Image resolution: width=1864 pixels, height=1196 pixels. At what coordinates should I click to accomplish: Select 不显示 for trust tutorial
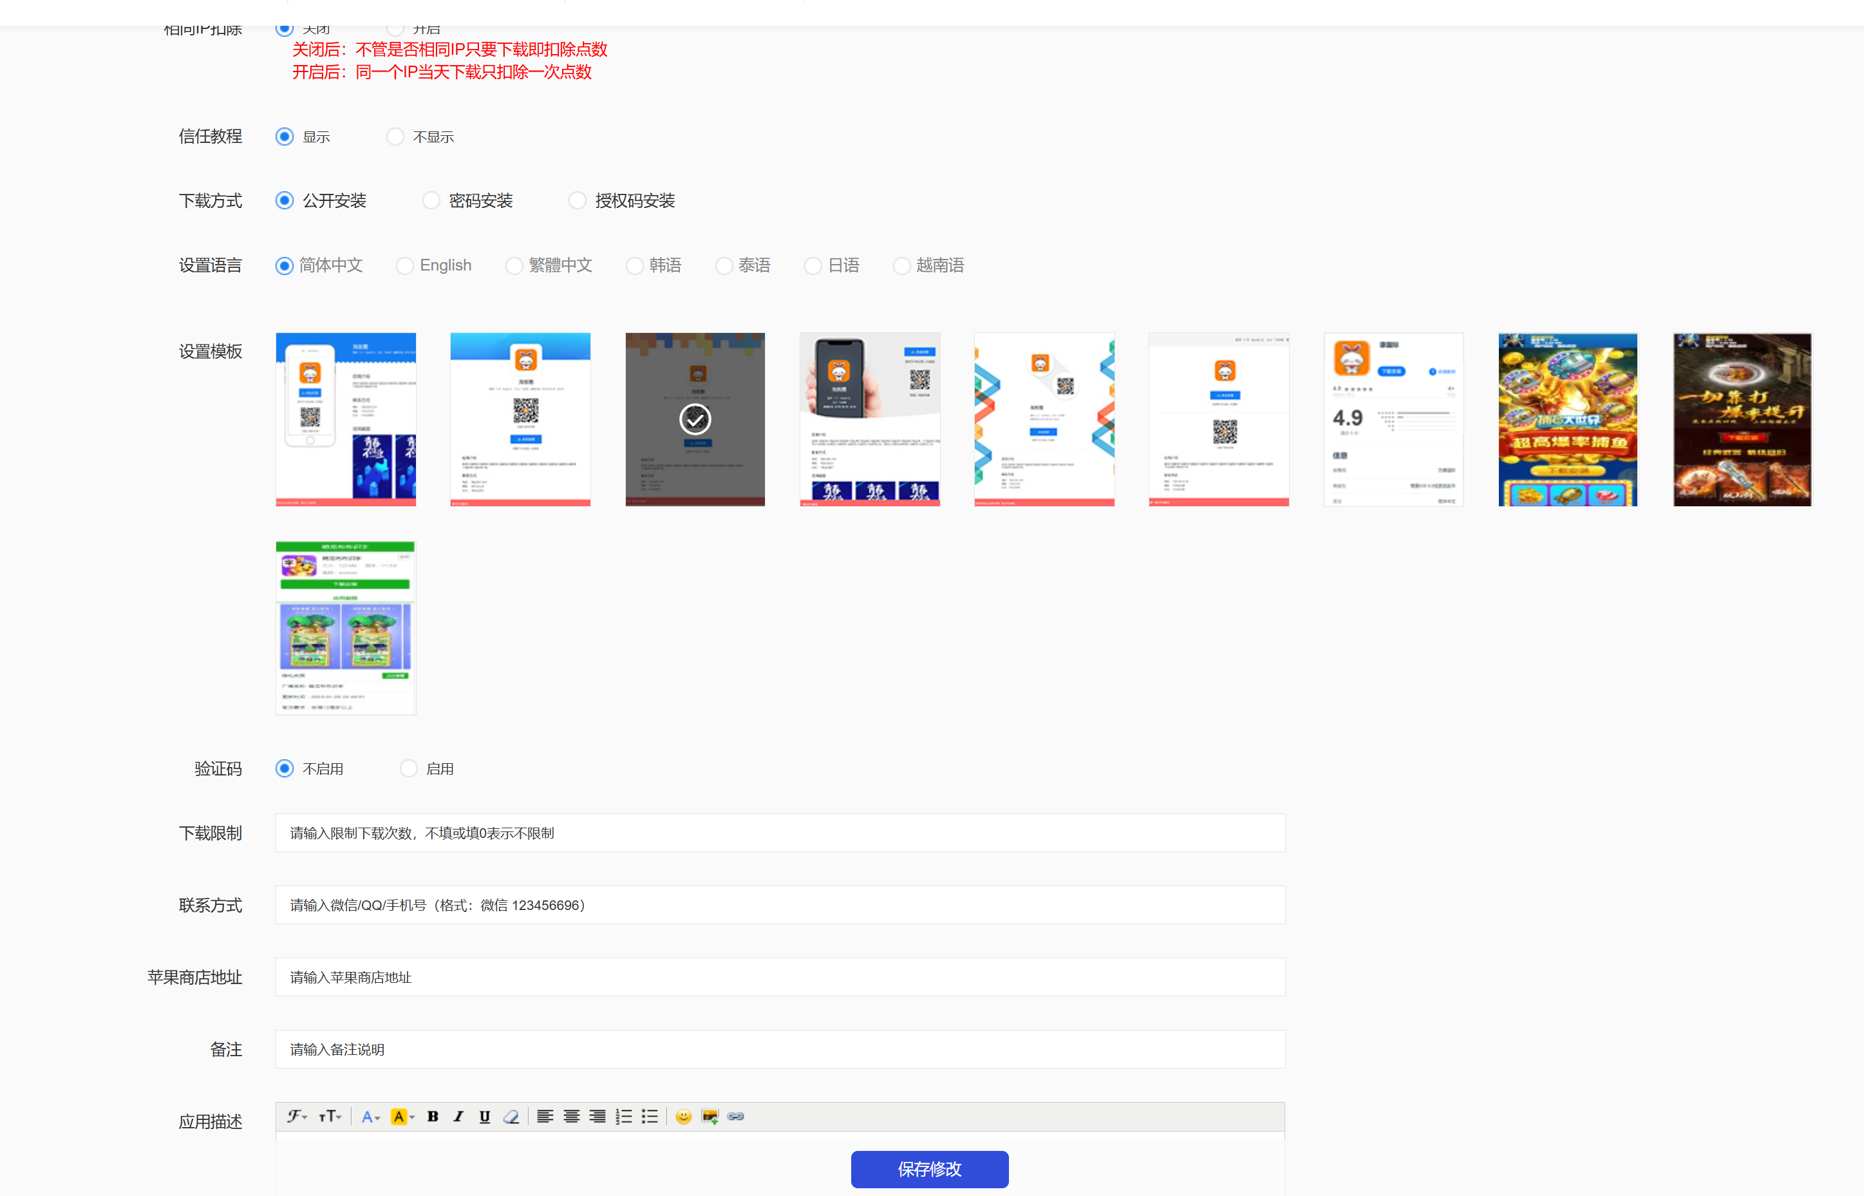tap(396, 137)
